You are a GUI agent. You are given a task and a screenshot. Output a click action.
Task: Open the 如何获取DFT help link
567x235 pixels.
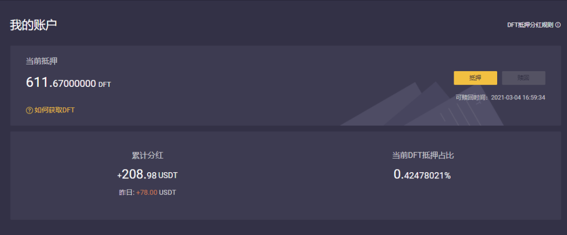point(54,110)
